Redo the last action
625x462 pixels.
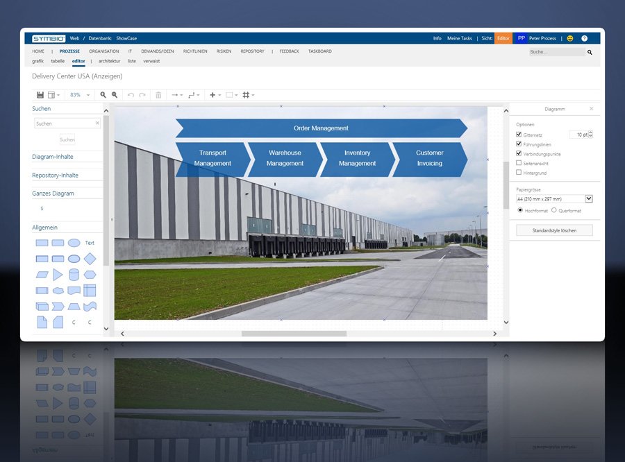(x=142, y=95)
